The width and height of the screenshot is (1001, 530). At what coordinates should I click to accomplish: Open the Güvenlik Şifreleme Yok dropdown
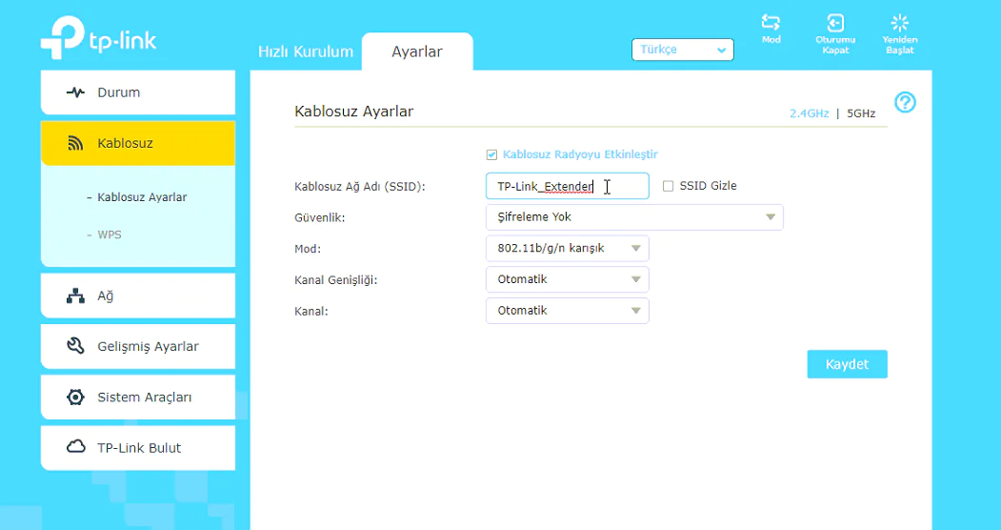pyautogui.click(x=634, y=217)
